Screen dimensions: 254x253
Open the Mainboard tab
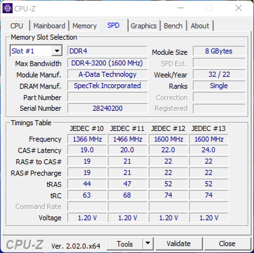49,26
